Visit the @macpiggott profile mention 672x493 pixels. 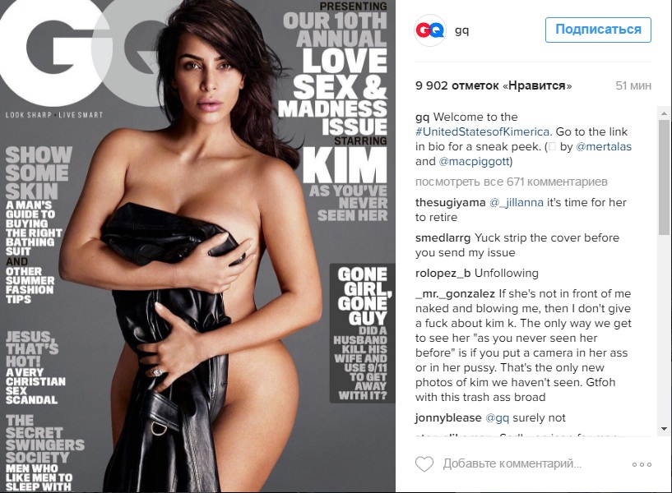tap(474, 161)
